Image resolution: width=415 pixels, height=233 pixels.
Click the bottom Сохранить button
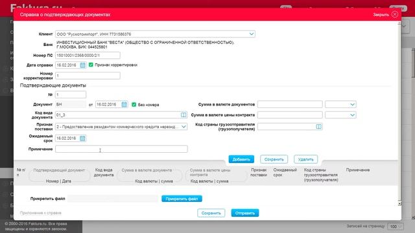pyautogui.click(x=211, y=213)
